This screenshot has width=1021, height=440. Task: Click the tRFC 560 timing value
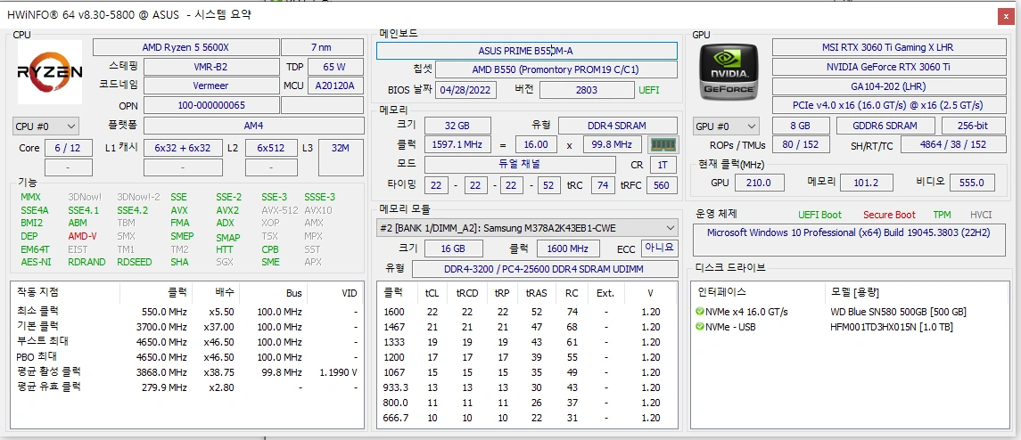pyautogui.click(x=661, y=185)
